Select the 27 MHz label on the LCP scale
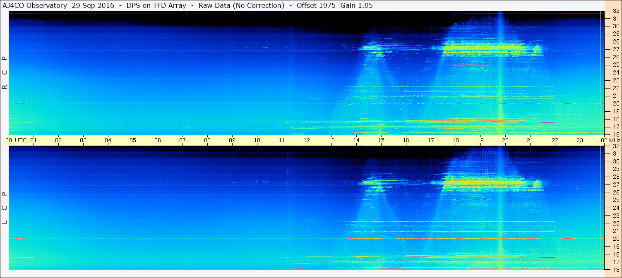 pos(616,185)
